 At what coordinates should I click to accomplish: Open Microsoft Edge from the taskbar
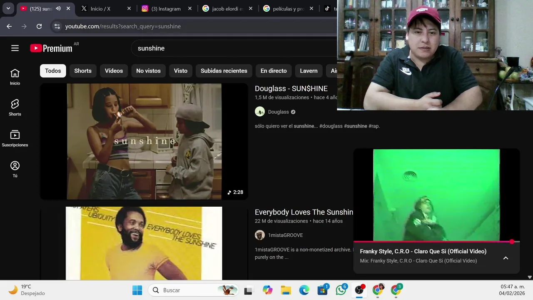pyautogui.click(x=304, y=290)
